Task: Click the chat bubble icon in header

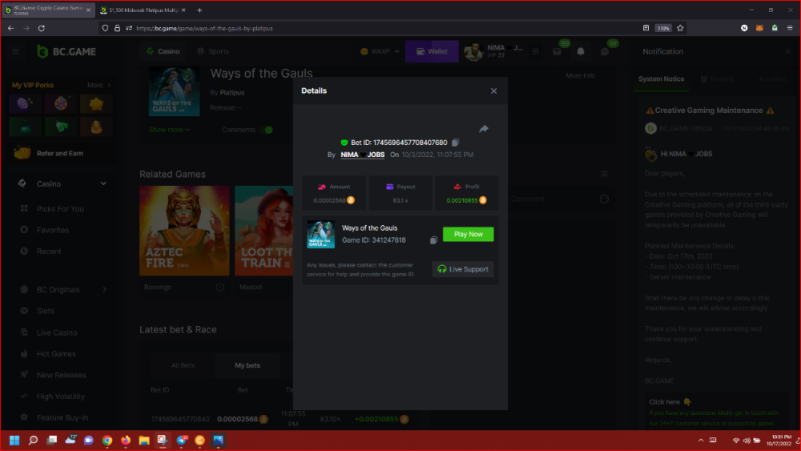Action: point(605,51)
